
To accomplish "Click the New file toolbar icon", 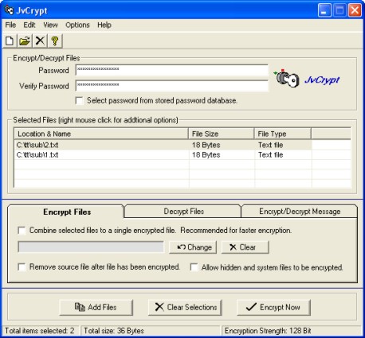I will 10,41.
